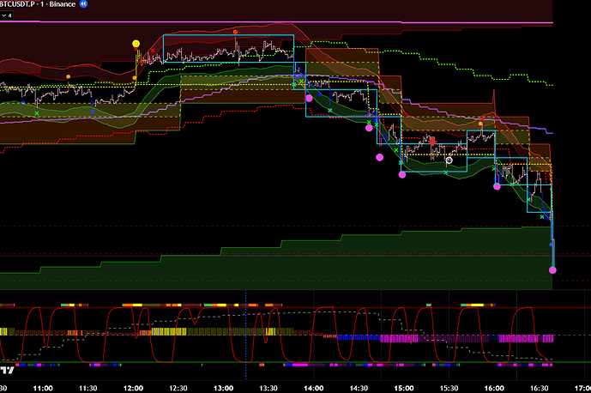Click the magenta dot at the latest price low

552,270
